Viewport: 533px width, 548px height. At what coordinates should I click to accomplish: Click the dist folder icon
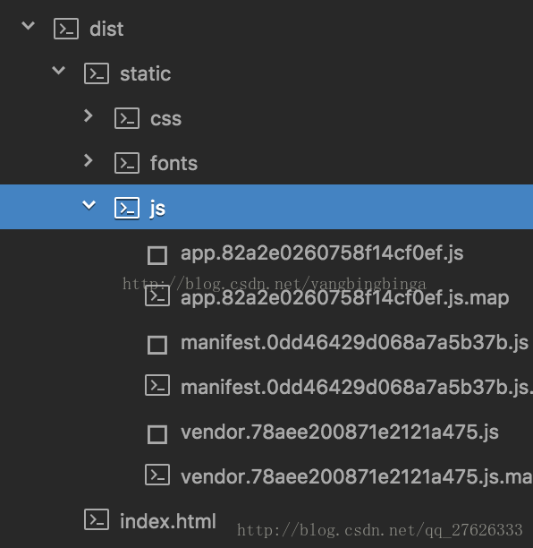(x=66, y=29)
